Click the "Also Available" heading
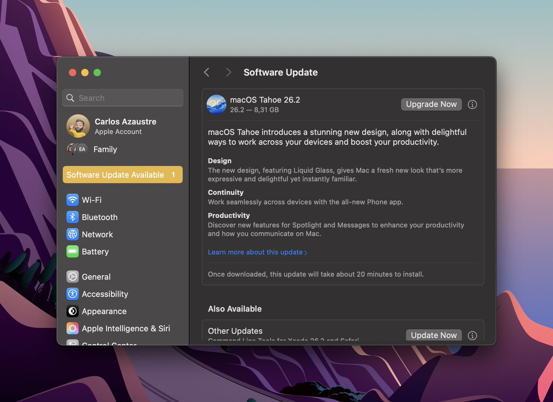This screenshot has height=402, width=553. 235,309
